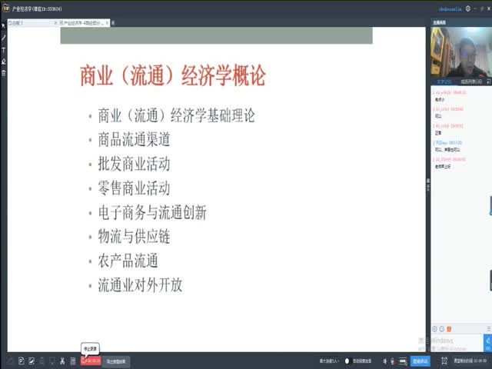This screenshot has height=369, width=492.
Task: Click the bullet 电子商务与流通创新
Action: coord(152,212)
